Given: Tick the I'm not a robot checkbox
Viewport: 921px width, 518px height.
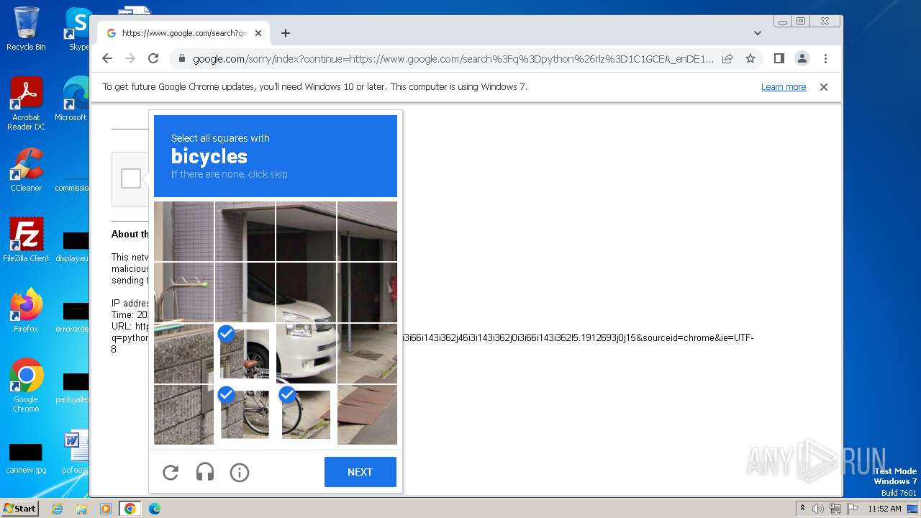Looking at the screenshot, I should pyautogui.click(x=131, y=178).
